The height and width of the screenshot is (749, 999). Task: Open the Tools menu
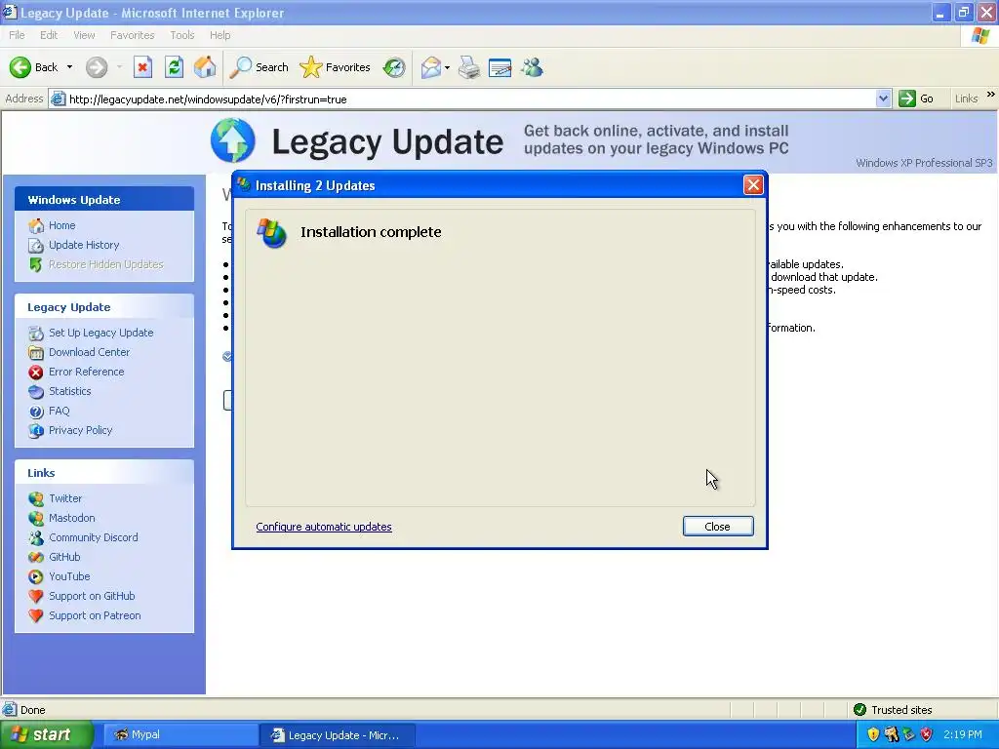point(182,35)
